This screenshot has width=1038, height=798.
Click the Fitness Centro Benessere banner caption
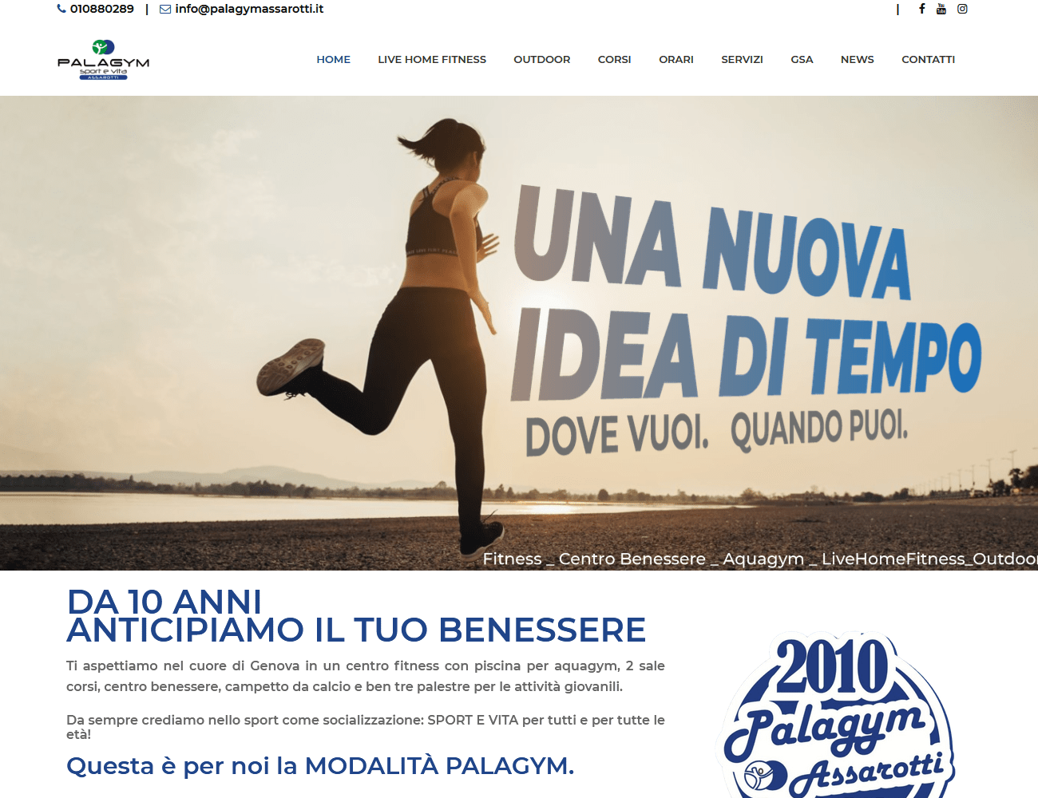click(x=760, y=559)
